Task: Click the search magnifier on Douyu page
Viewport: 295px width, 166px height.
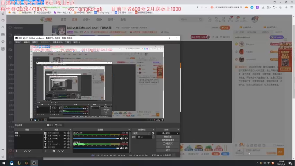Action: point(200,20)
